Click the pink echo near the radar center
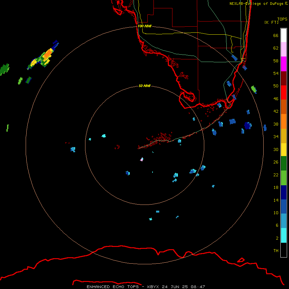Viewport: 289px width, 289px height. point(142,159)
